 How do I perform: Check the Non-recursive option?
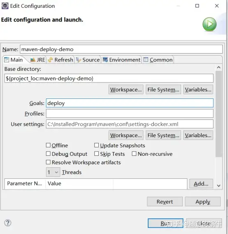coord(134,154)
